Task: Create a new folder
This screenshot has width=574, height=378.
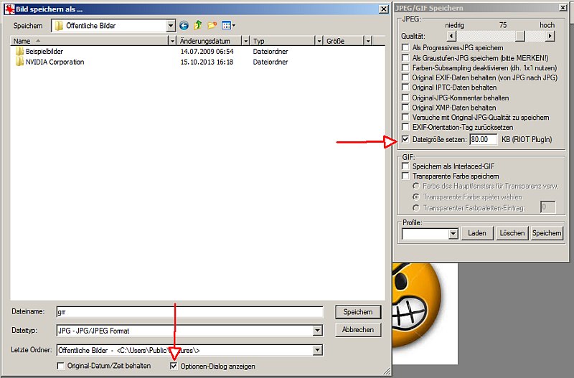Action: point(212,26)
